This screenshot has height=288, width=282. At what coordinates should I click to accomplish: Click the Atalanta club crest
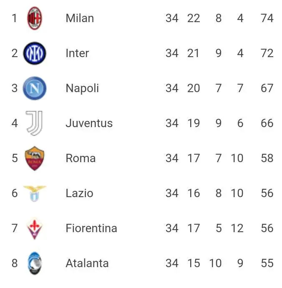(x=35, y=263)
